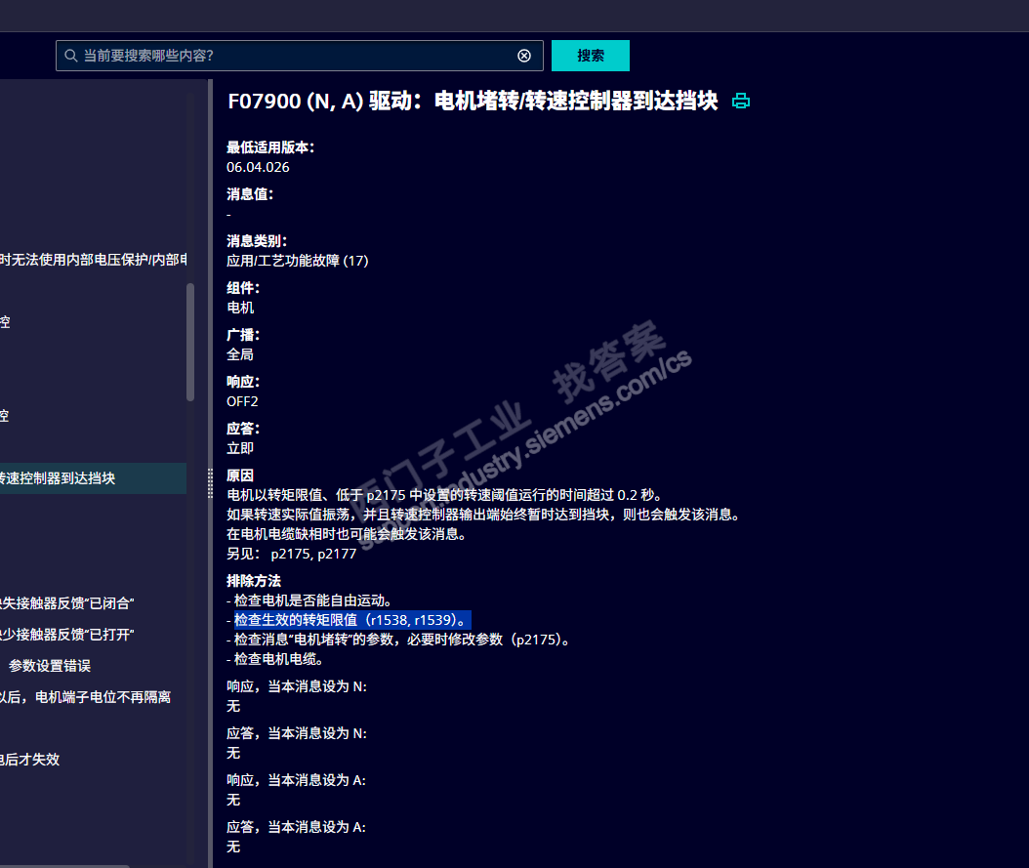
Task: Click 应用/工艺功能故障 (17) text
Action: [298, 261]
